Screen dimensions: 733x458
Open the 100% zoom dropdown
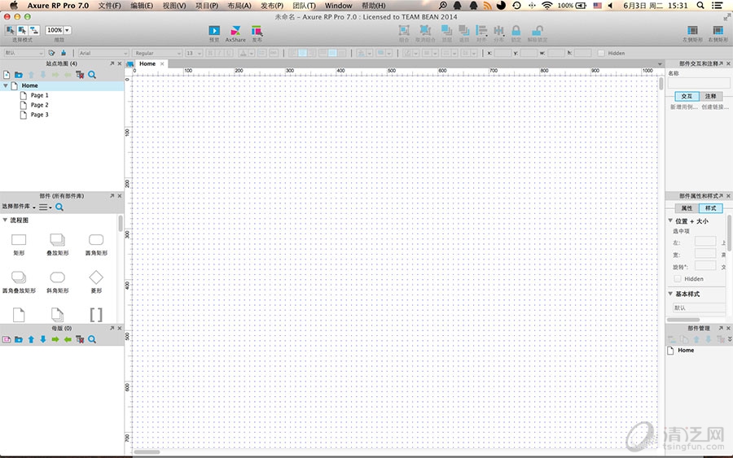pos(58,30)
